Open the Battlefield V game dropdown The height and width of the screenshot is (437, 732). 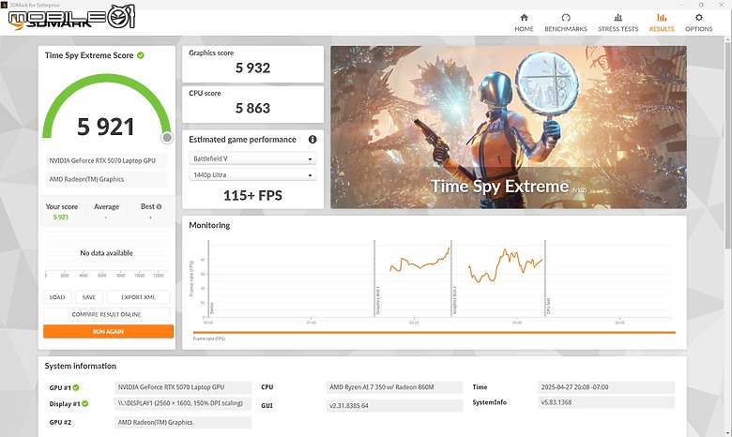[252, 158]
